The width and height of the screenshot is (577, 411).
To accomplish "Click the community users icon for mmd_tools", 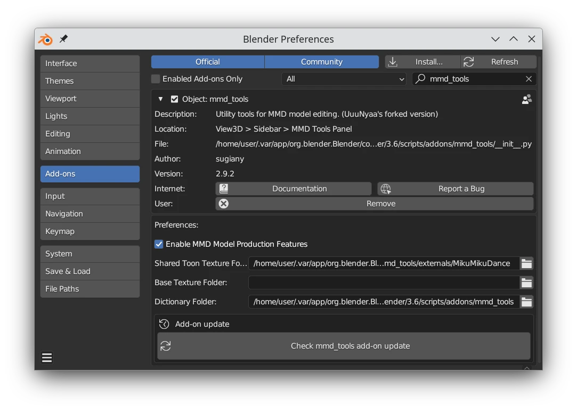I will (x=526, y=99).
